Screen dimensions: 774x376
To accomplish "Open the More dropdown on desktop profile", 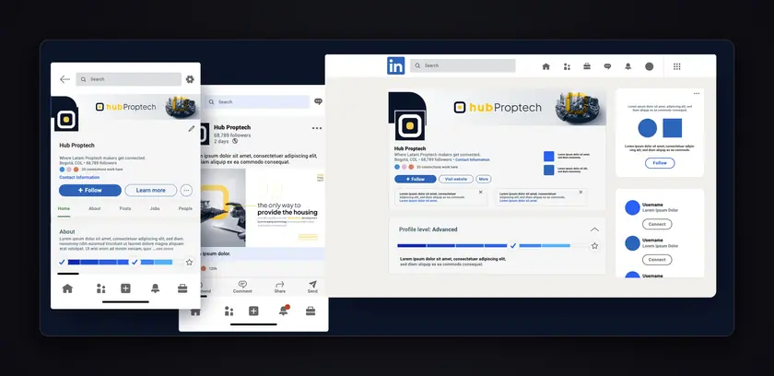I will (483, 179).
